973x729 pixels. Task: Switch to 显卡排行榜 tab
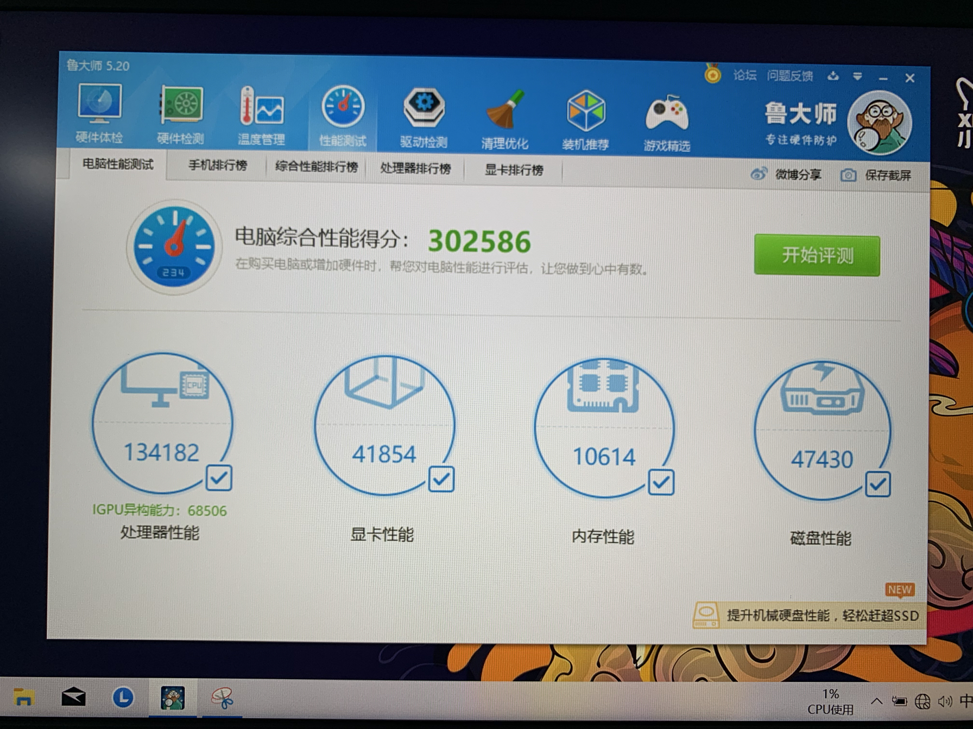pos(514,170)
